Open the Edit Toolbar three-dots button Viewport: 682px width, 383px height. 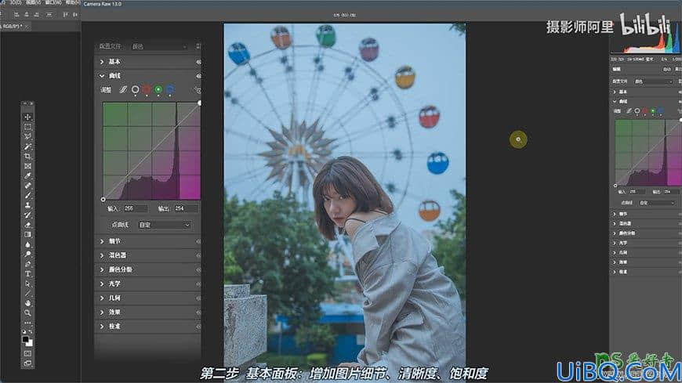28,323
